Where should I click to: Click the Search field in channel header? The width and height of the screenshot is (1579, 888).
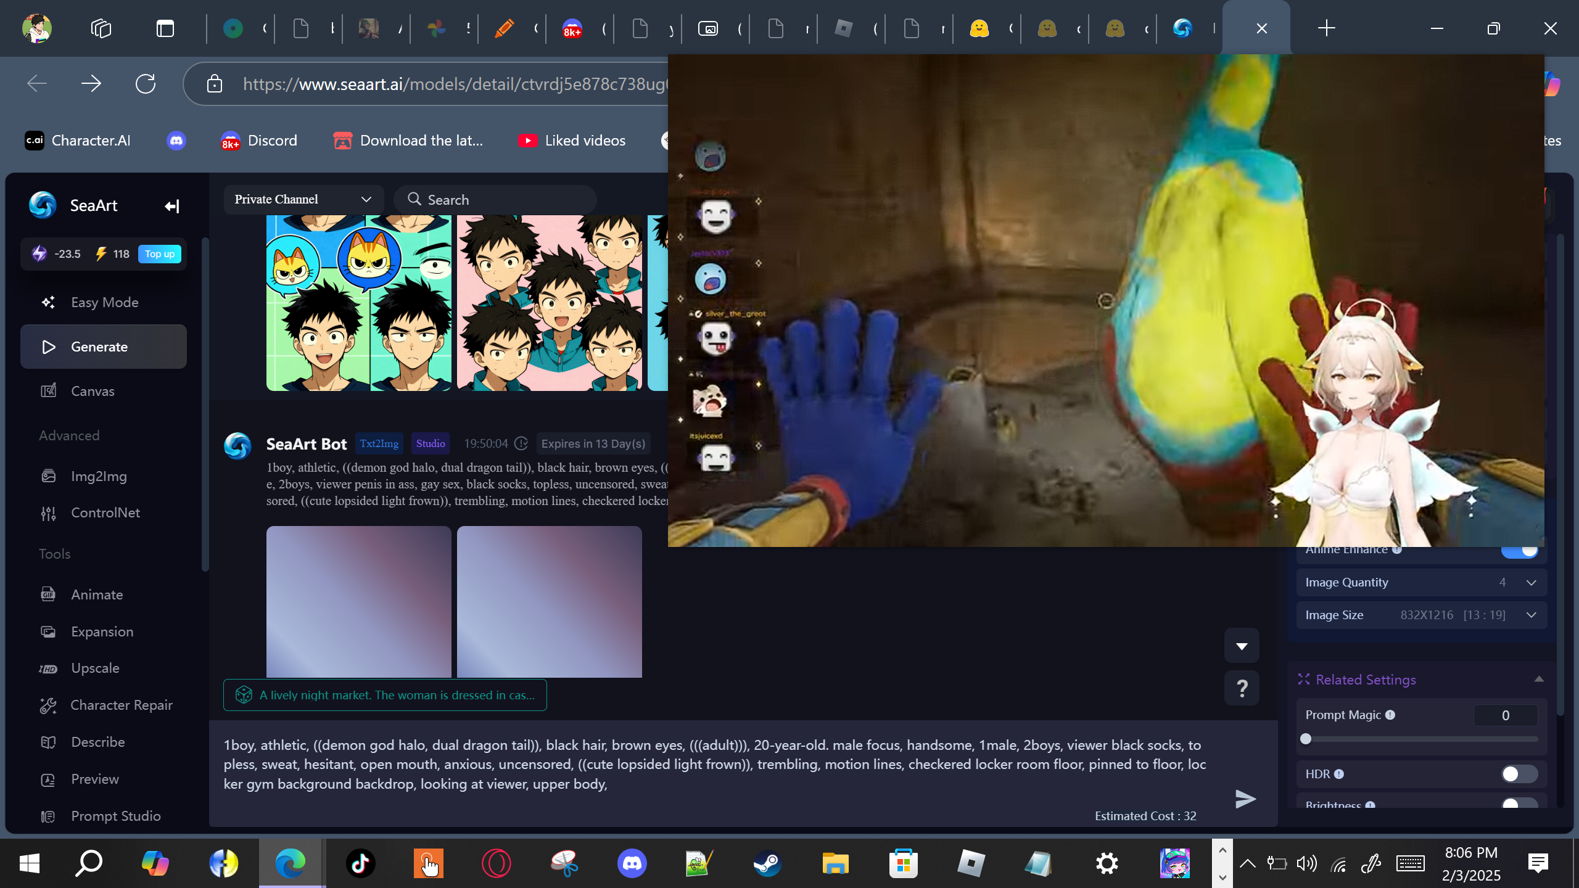495,199
